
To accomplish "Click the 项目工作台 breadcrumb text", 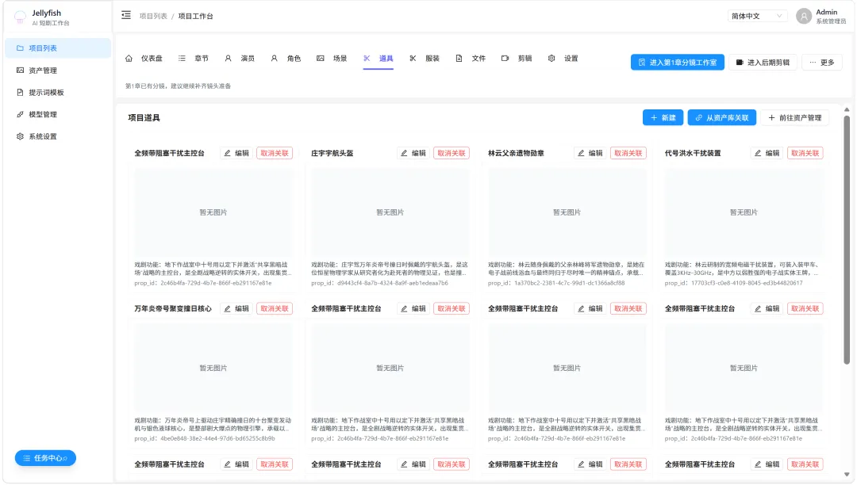I will tap(196, 16).
